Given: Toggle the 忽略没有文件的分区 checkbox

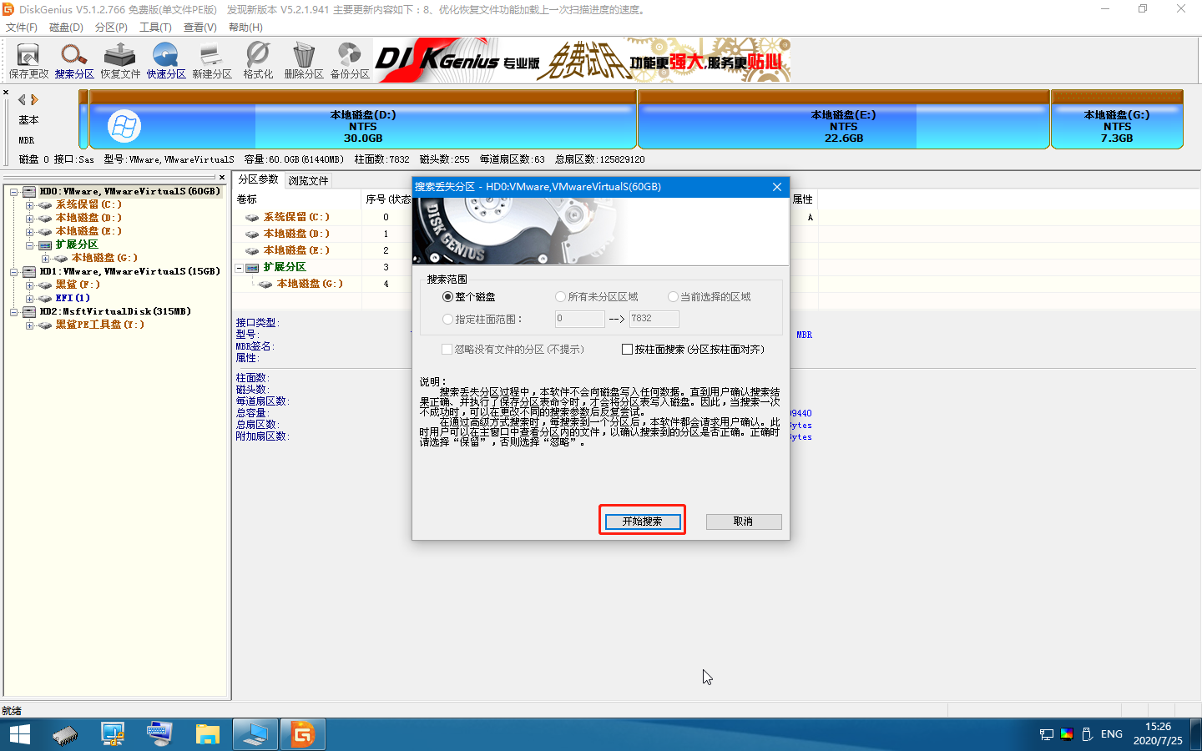Looking at the screenshot, I should [447, 350].
